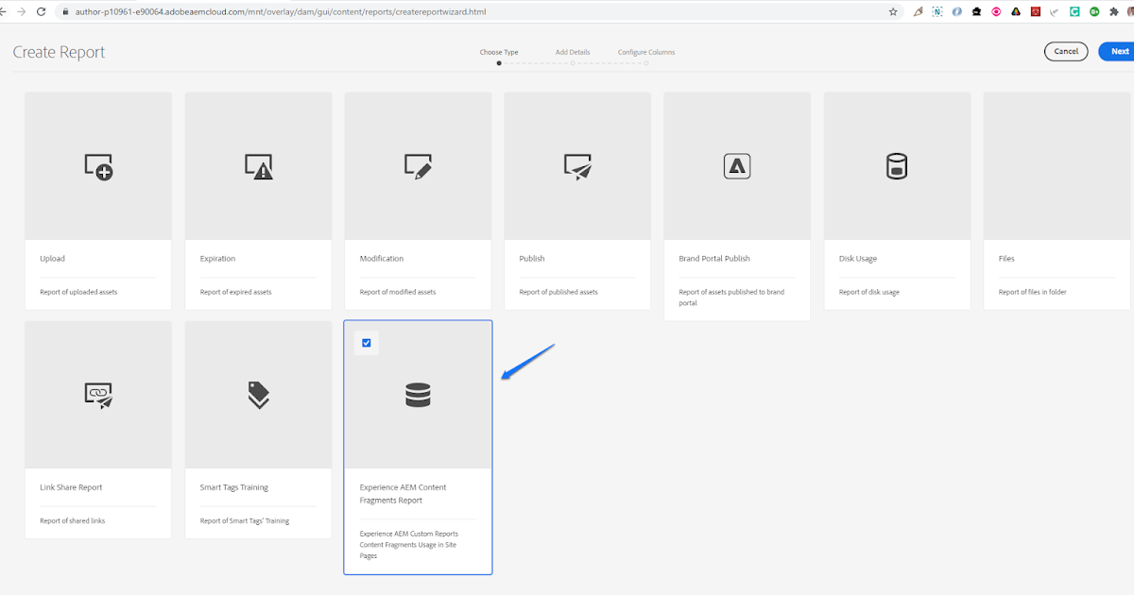Viewport: 1134px width, 595px height.
Task: Click the Expiration warning icon
Action: (x=258, y=165)
